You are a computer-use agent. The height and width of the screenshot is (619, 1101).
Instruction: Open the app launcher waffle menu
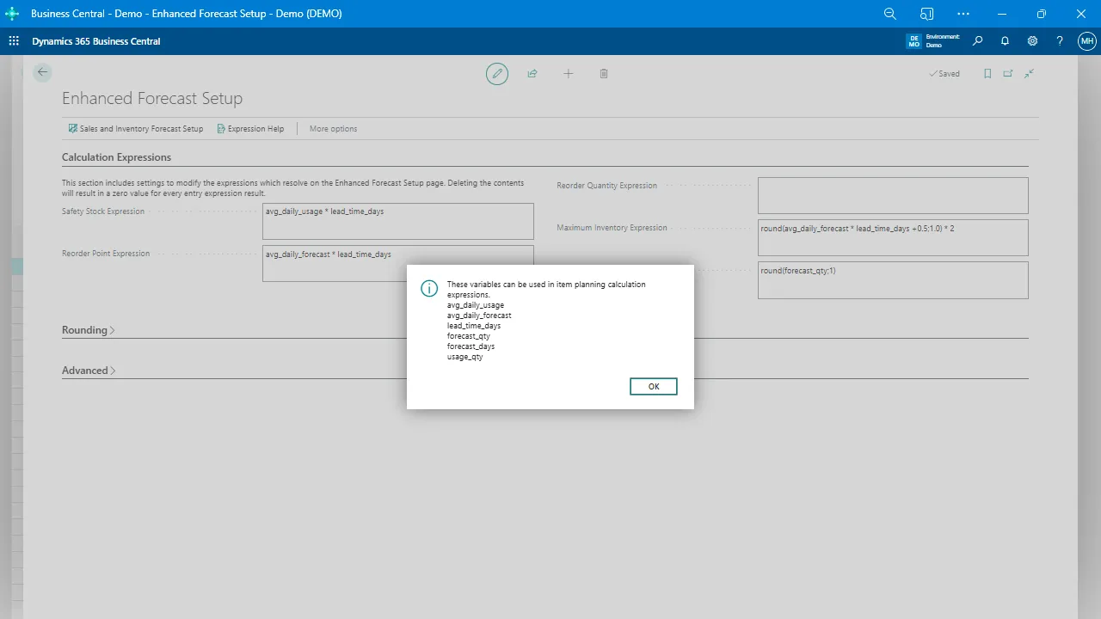(14, 41)
